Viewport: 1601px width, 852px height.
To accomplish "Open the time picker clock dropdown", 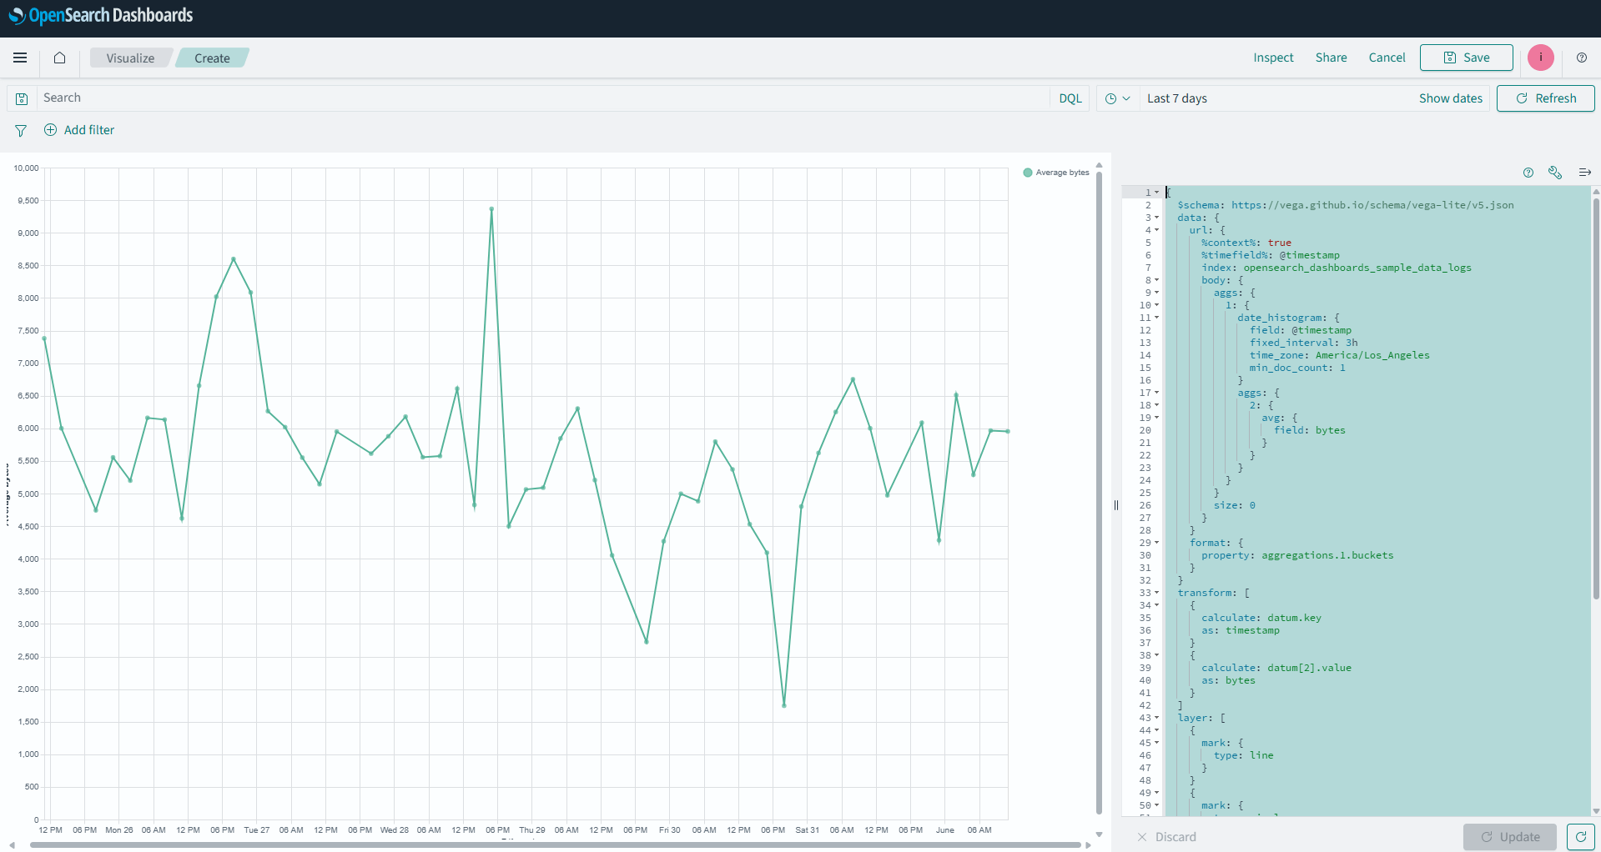I will click(1117, 98).
